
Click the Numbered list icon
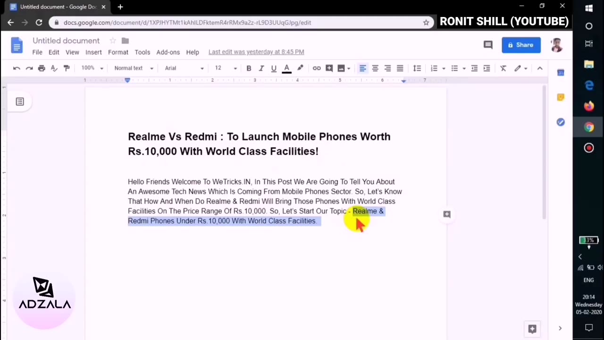click(434, 68)
